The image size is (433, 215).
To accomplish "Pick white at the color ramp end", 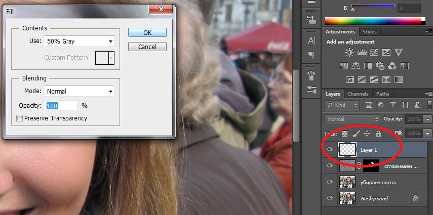I will (423, 19).
